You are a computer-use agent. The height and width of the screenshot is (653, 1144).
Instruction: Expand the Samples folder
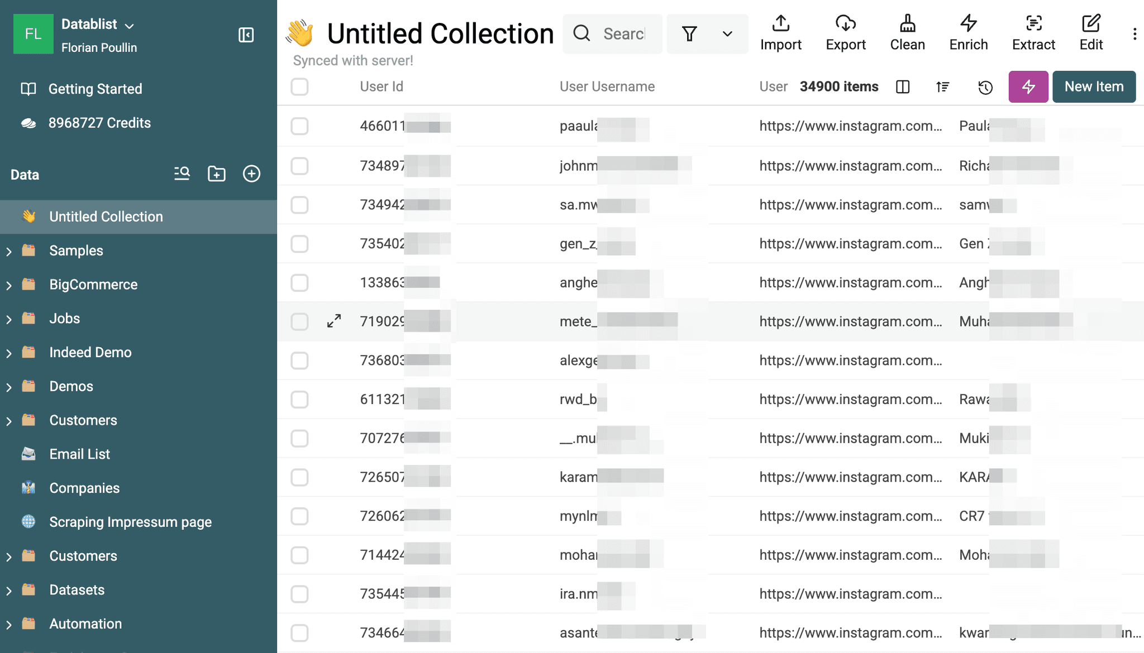[x=9, y=250]
